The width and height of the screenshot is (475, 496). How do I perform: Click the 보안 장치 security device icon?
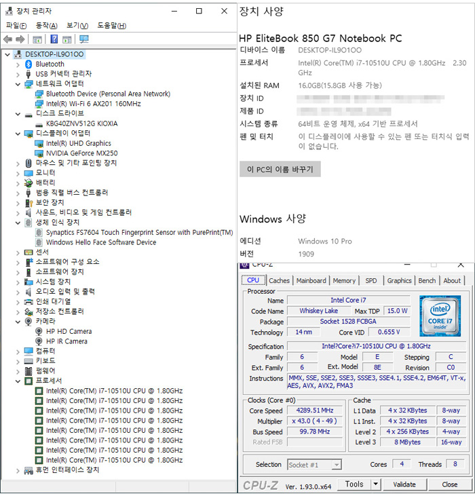pyautogui.click(x=28, y=203)
